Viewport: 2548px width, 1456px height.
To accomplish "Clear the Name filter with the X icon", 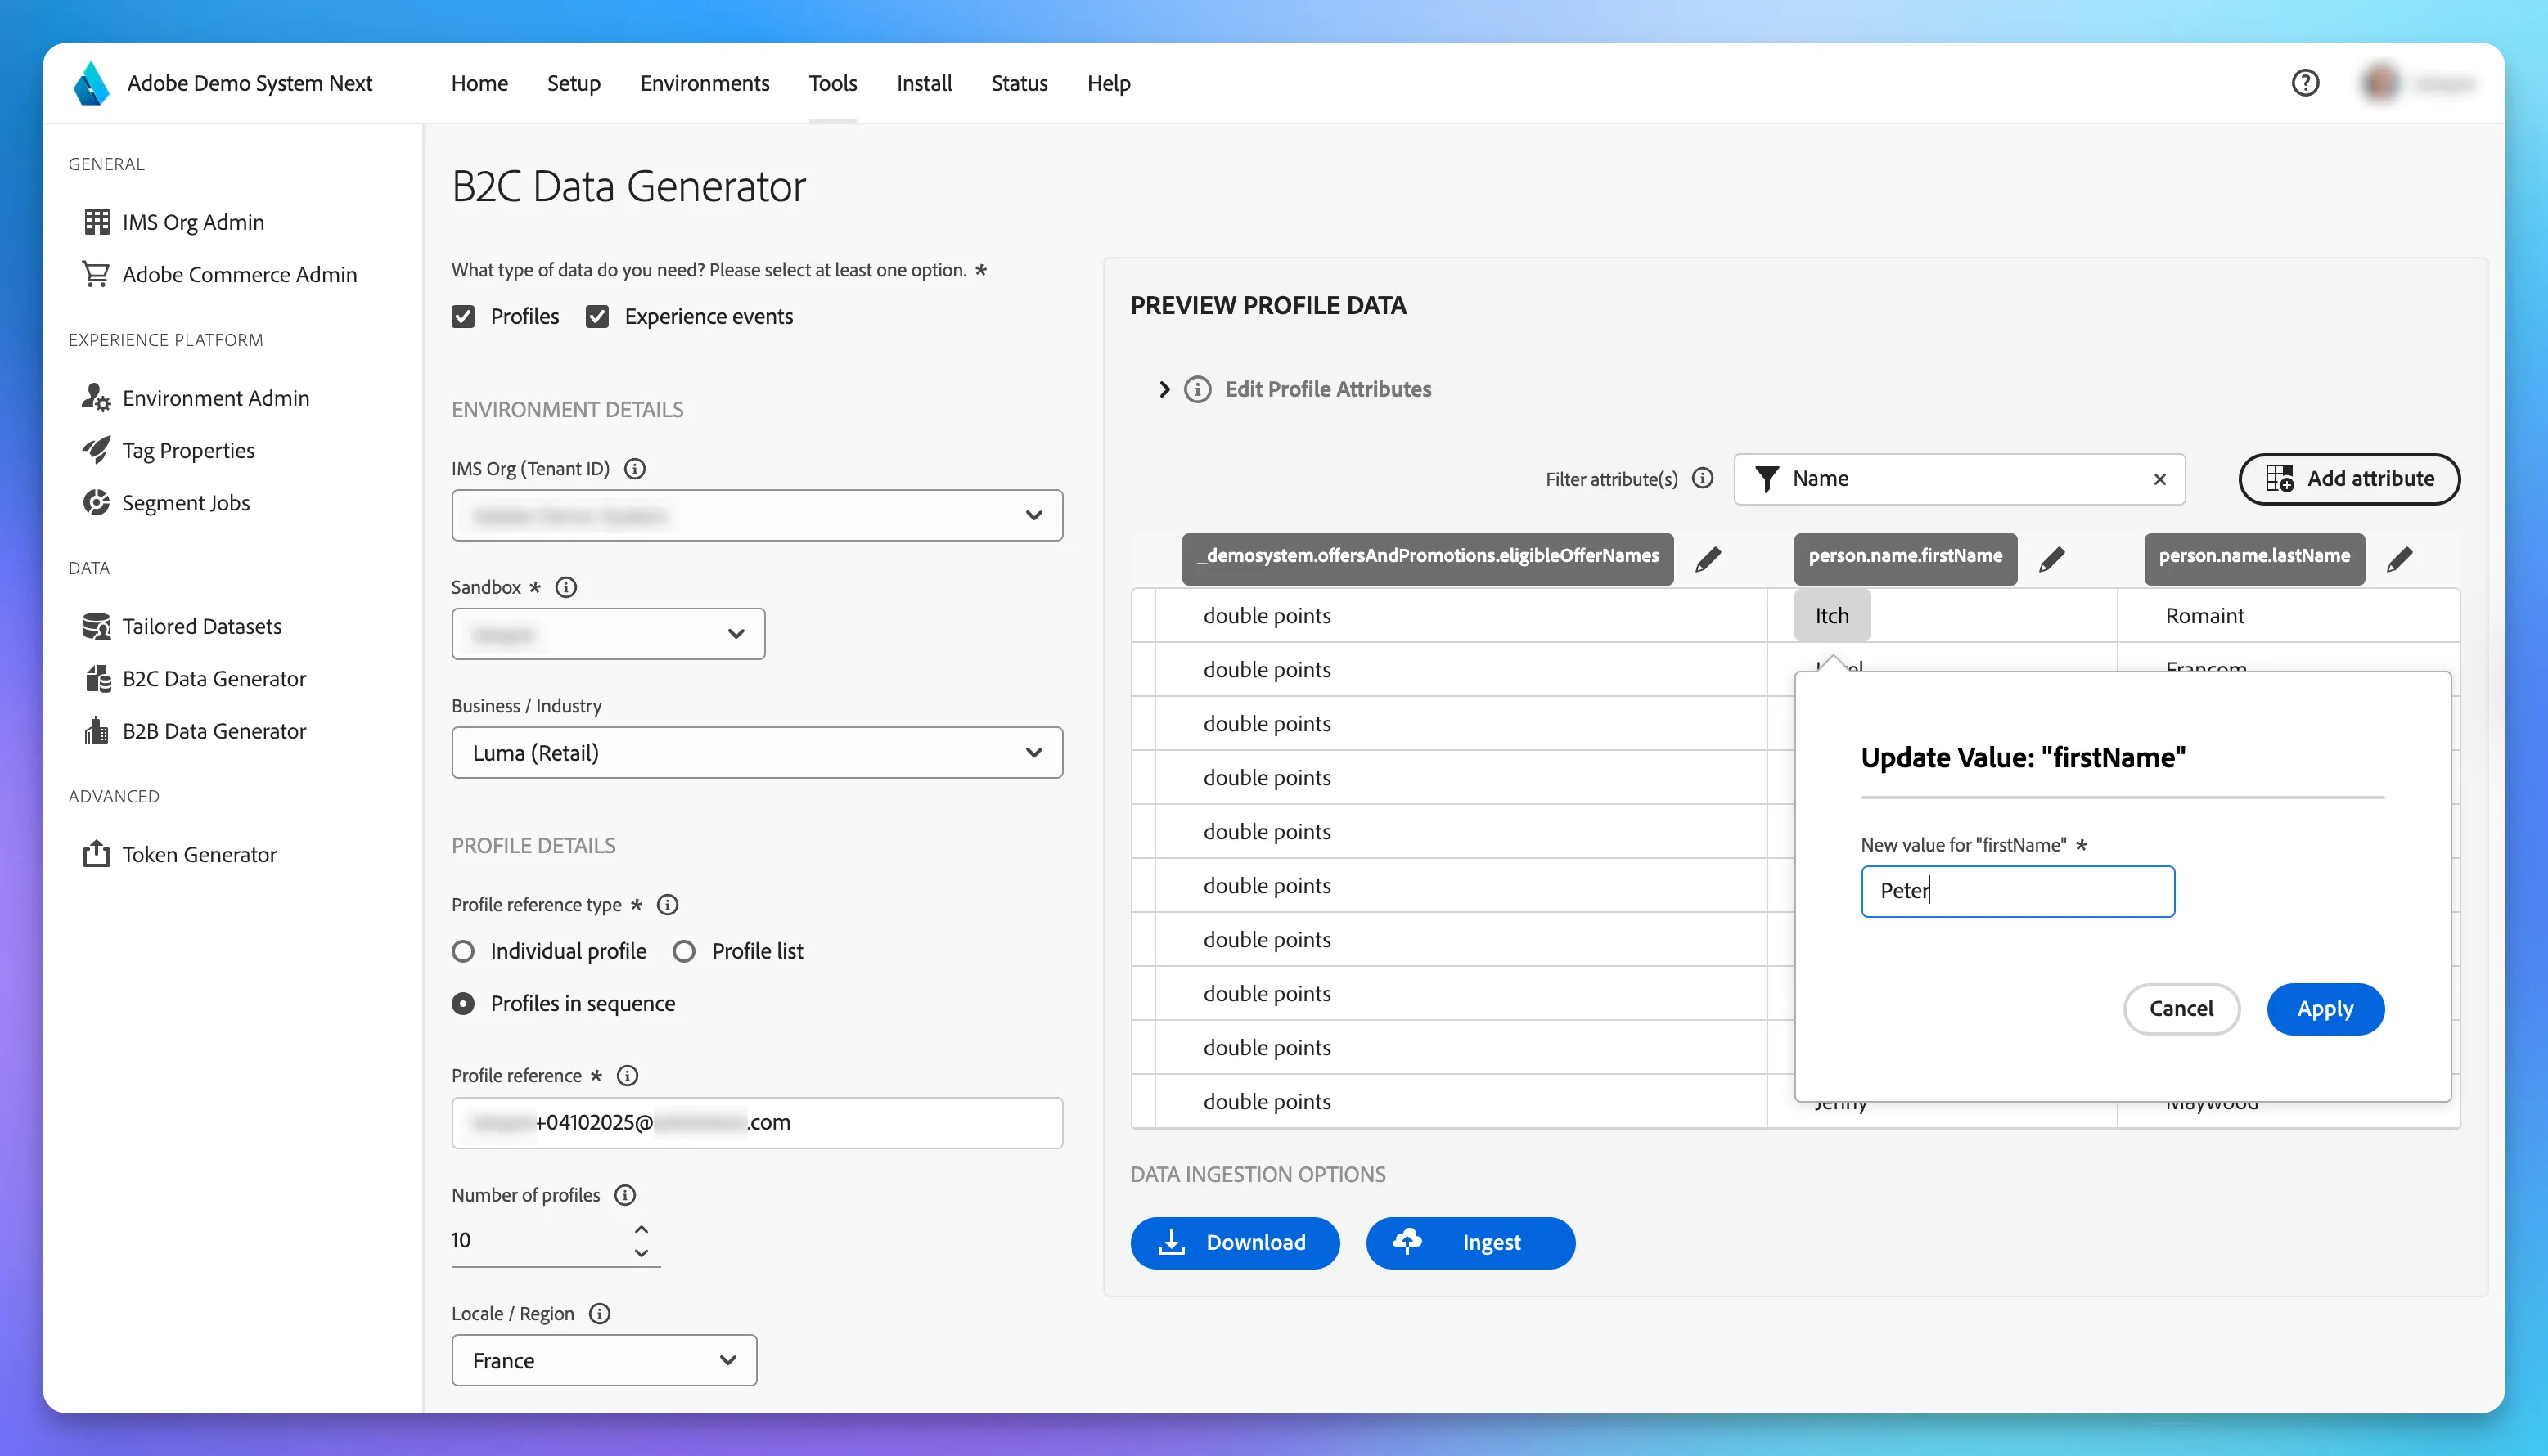I will pos(2160,479).
